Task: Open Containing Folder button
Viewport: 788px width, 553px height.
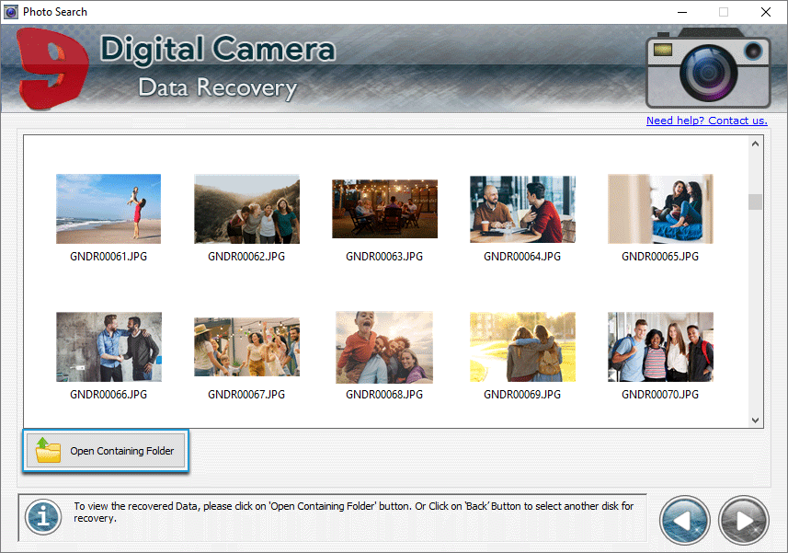Action: [108, 451]
